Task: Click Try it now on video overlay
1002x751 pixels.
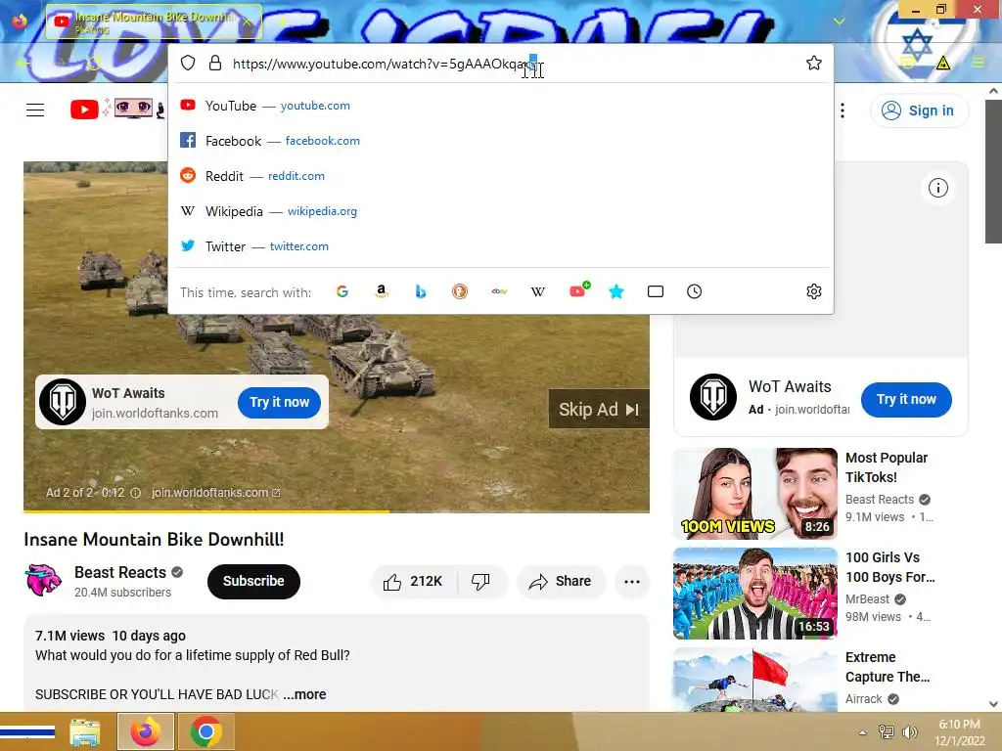Action: tap(279, 402)
